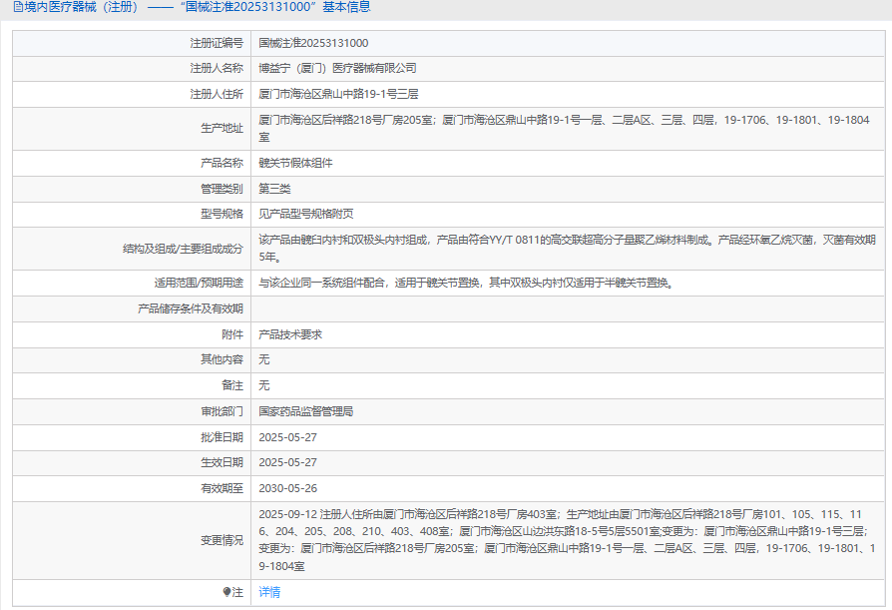Viewport: 892px width, 610px height.
Task: Select product name 髋关节假体组件
Action: 295,163
